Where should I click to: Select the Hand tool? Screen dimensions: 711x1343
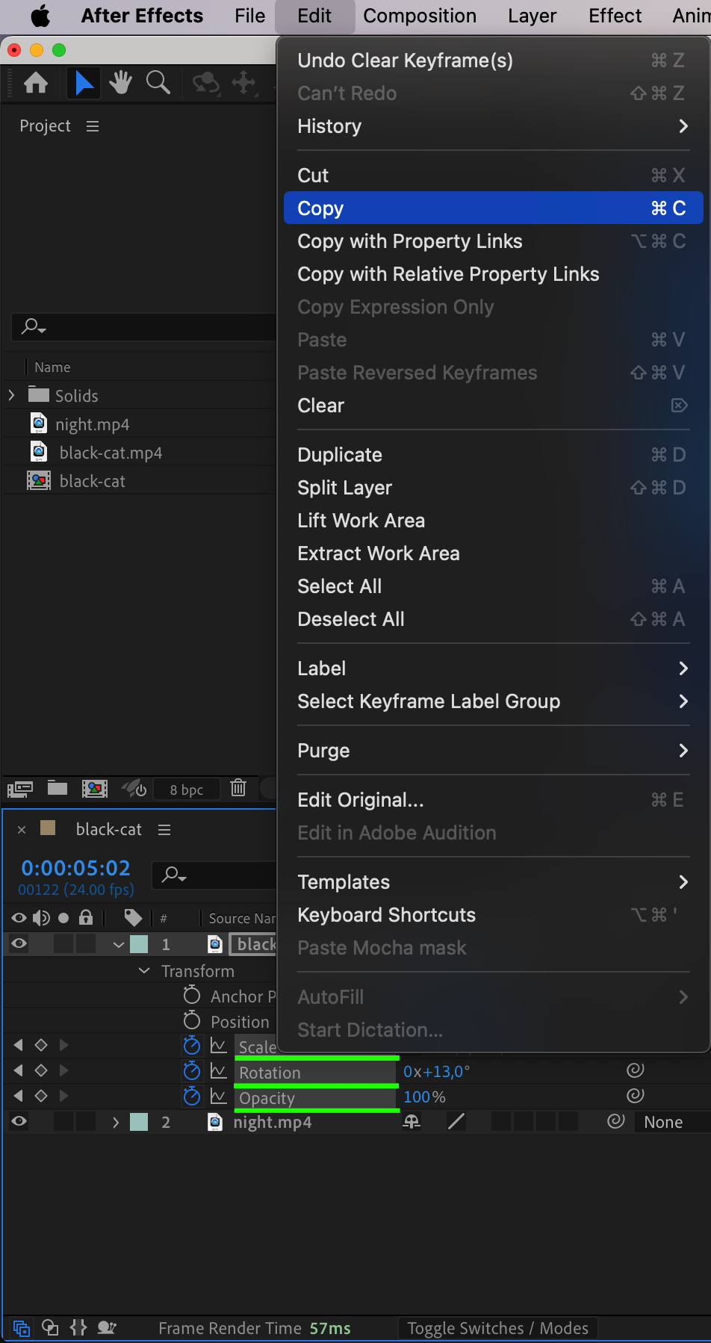click(119, 82)
